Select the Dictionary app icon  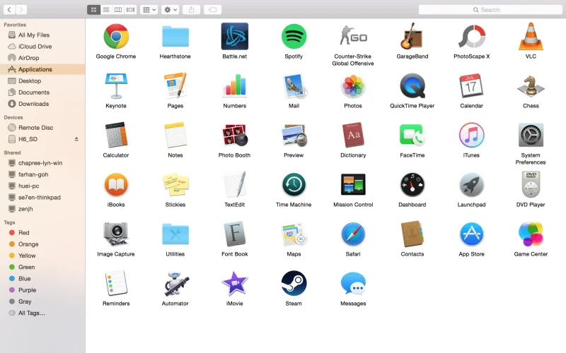click(x=353, y=135)
